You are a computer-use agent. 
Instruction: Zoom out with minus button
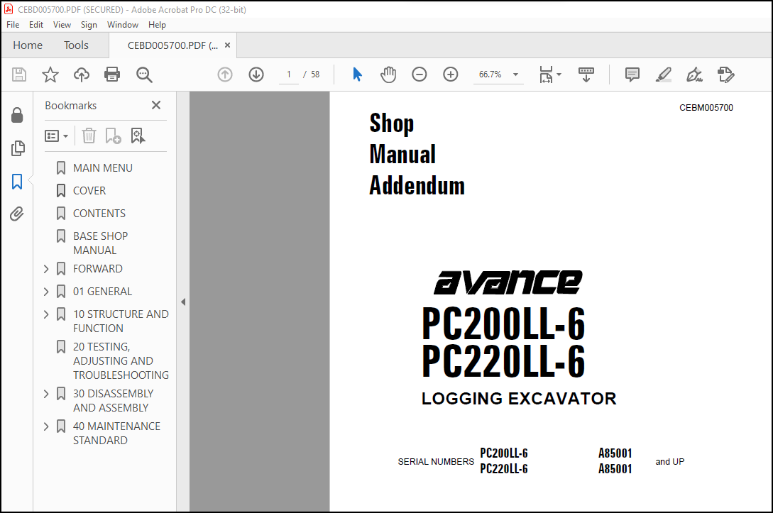(x=419, y=75)
